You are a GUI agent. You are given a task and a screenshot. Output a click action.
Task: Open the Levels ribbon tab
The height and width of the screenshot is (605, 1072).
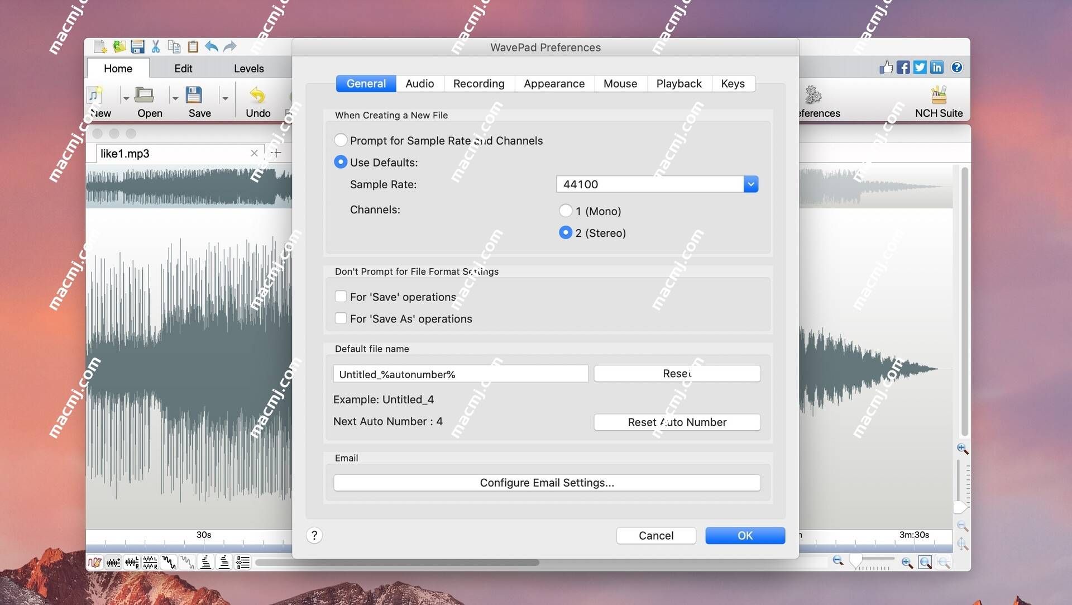click(x=248, y=68)
